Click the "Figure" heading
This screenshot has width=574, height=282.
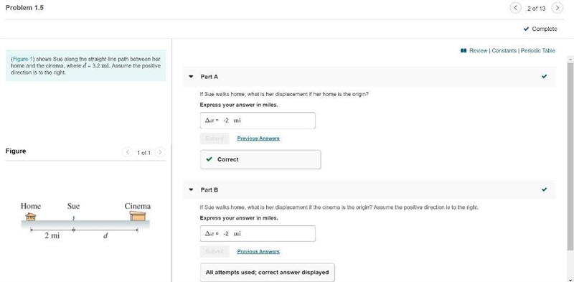pos(16,151)
